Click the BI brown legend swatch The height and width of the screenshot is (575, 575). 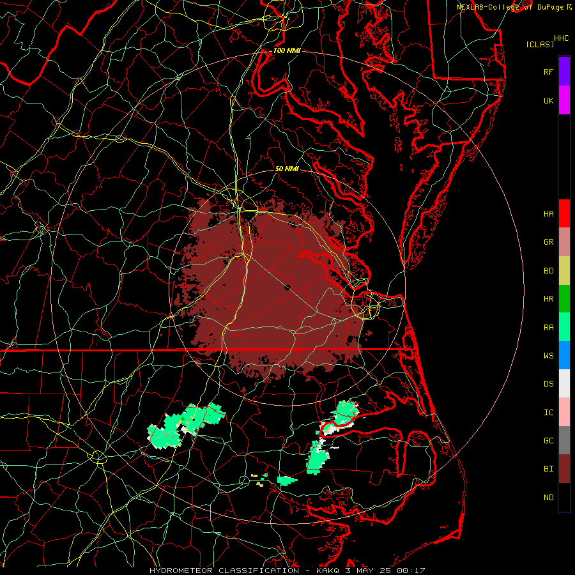pyautogui.click(x=564, y=469)
